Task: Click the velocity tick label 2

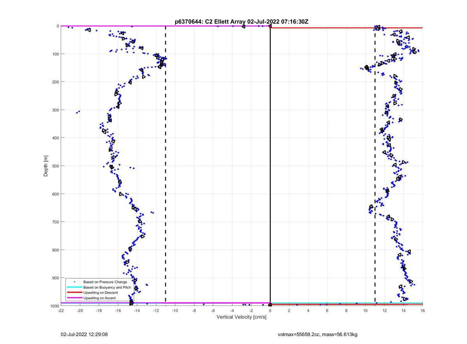Action: pos(289,311)
